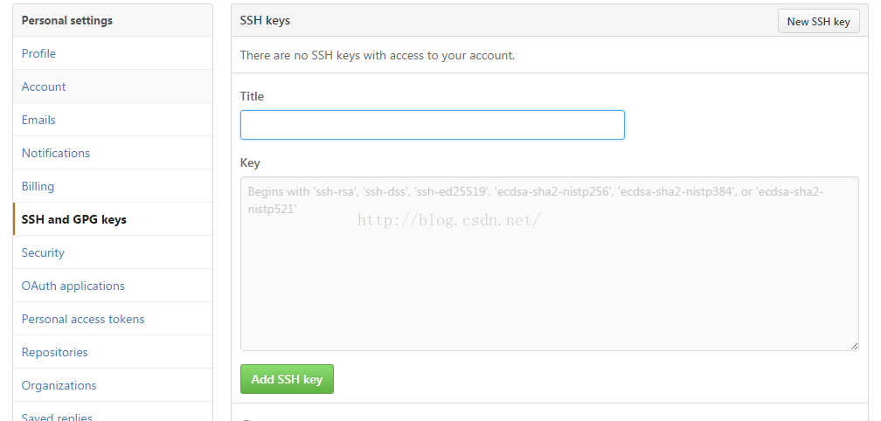Viewport: 881px width, 421px height.
Task: Click the Personal settings sidebar header
Action: pos(67,20)
